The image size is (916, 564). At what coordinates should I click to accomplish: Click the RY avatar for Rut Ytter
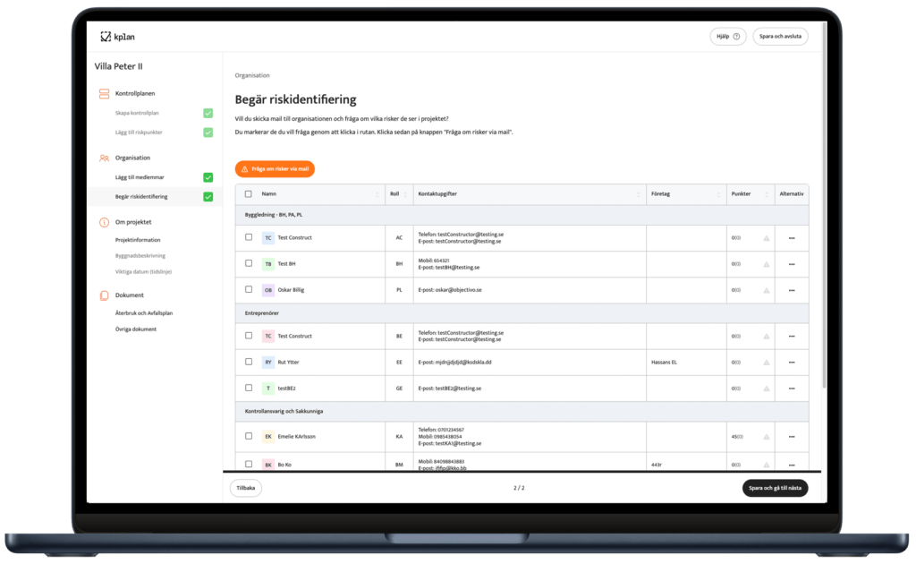268,362
